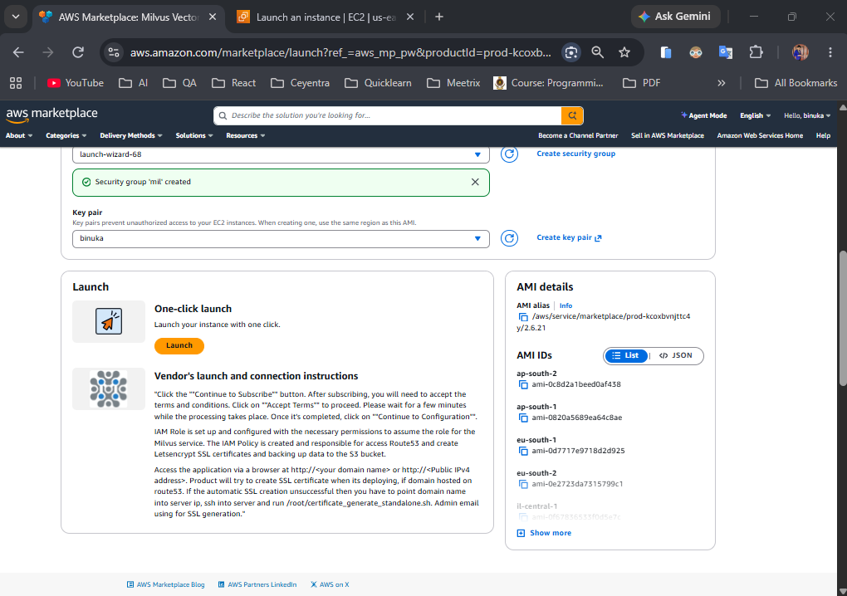The width and height of the screenshot is (847, 596).
Task: View site information icon in address bar
Action: pos(114,52)
